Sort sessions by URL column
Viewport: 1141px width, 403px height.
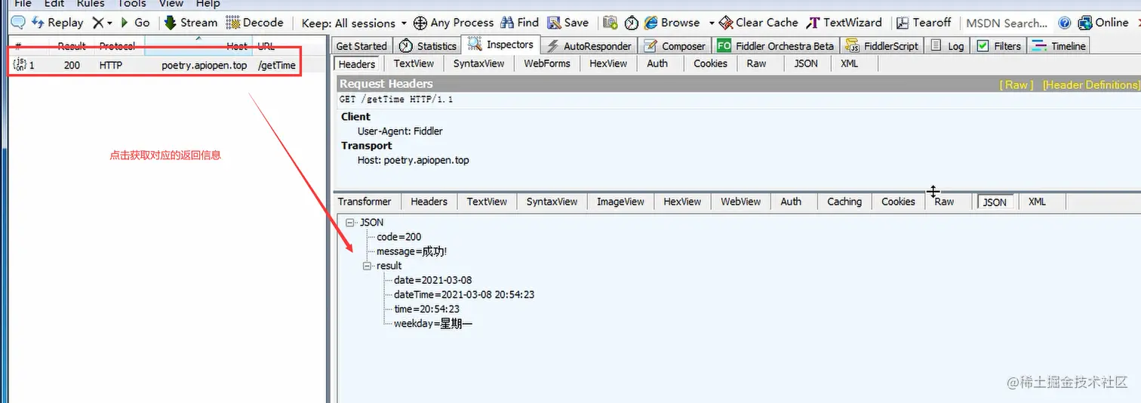pyautogui.click(x=266, y=47)
